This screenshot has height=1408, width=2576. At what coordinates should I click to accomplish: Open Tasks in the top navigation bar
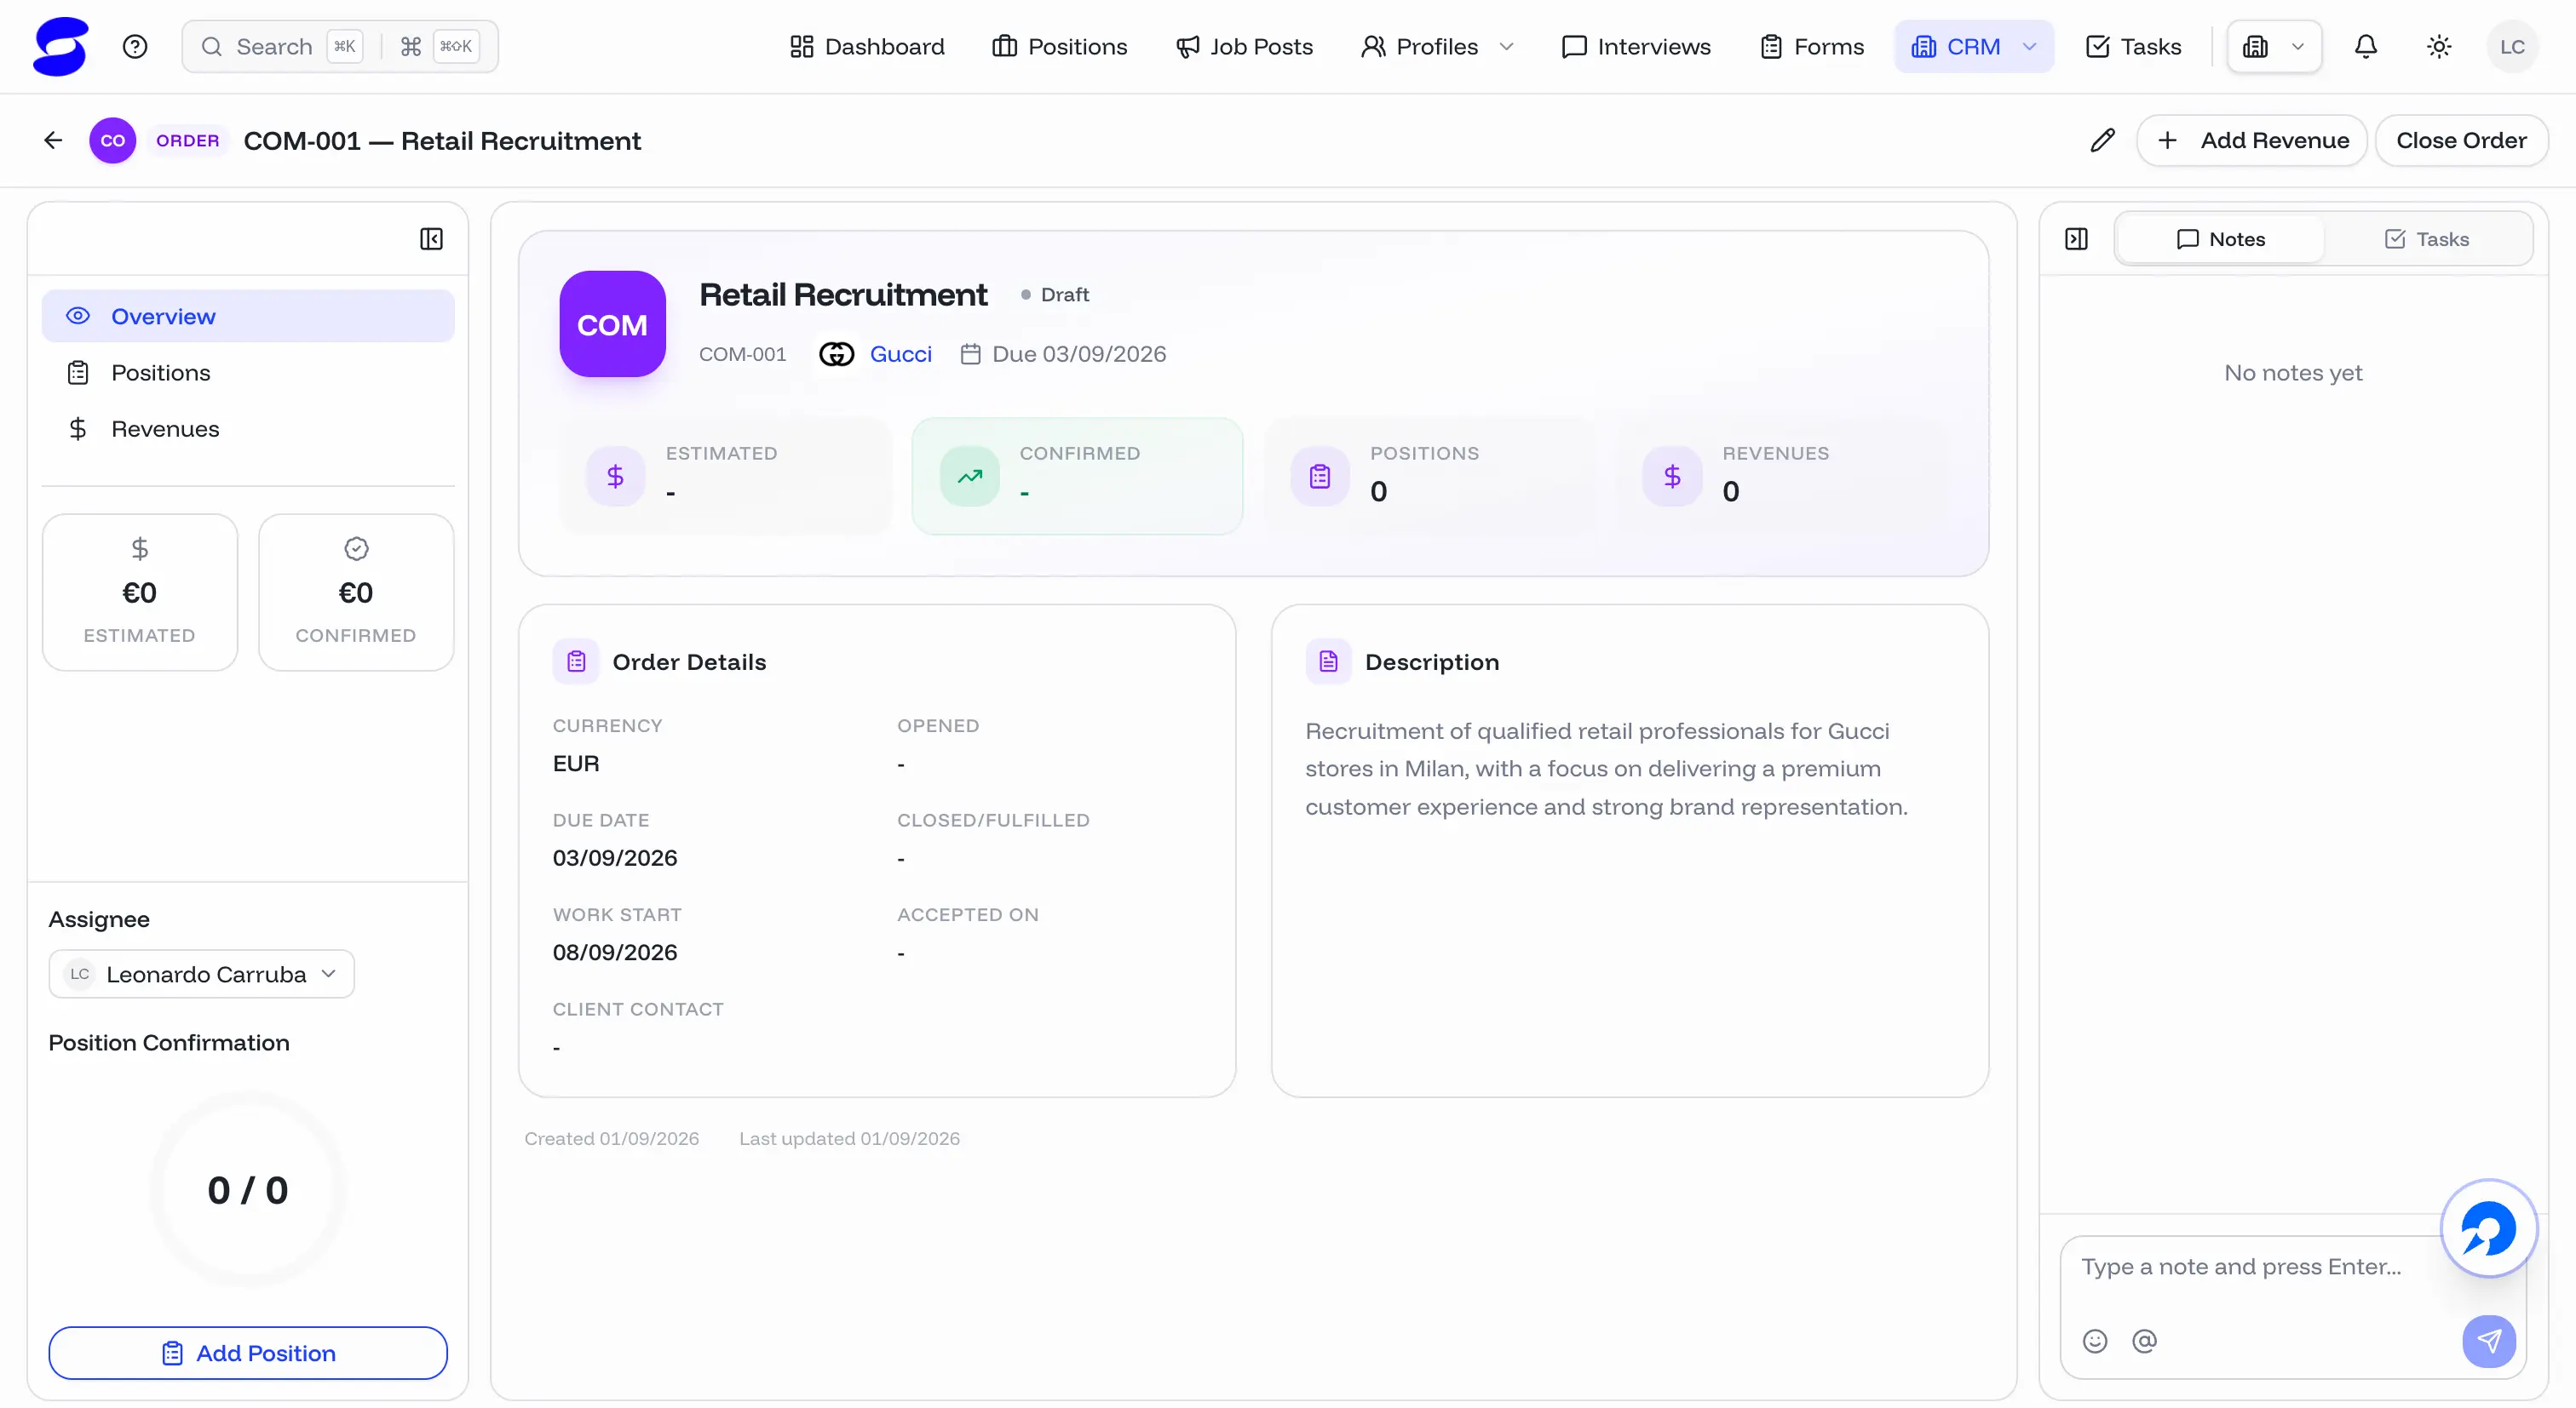coord(2133,46)
